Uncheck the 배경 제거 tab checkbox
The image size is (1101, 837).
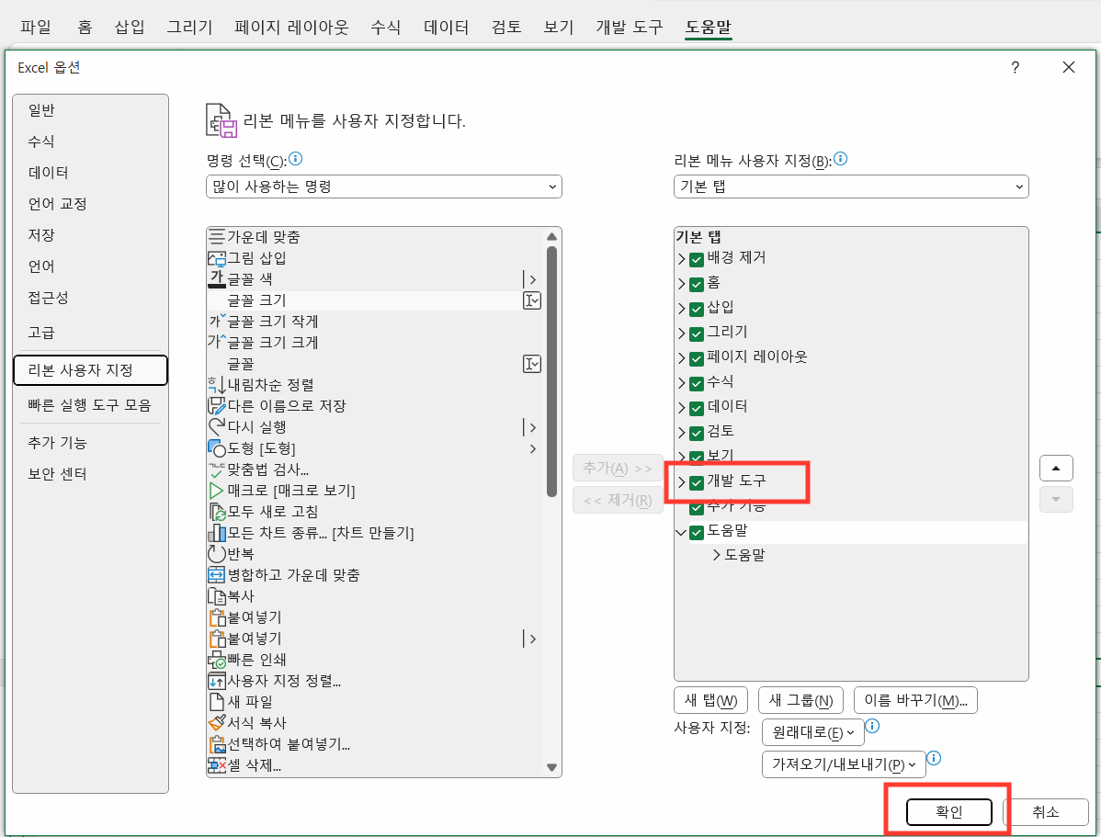click(x=697, y=260)
